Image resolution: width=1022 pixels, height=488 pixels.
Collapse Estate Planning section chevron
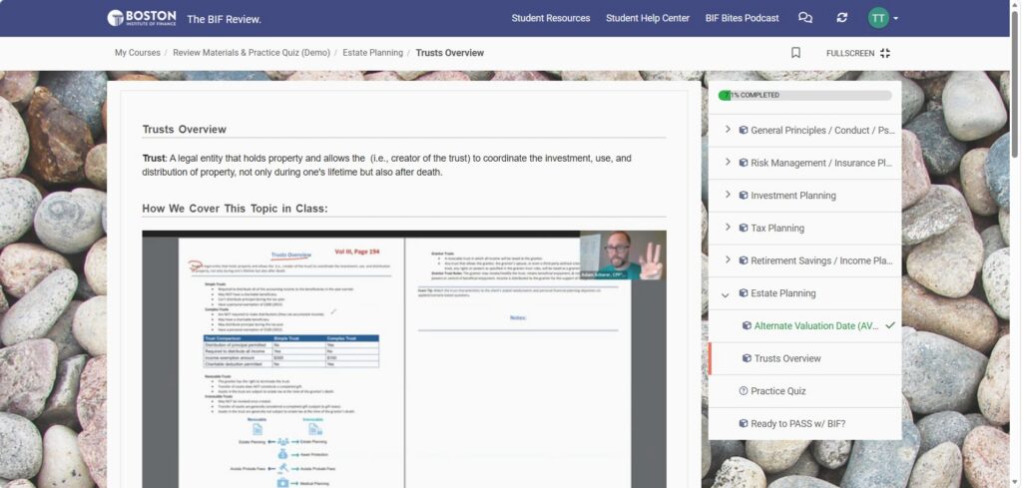(x=726, y=294)
